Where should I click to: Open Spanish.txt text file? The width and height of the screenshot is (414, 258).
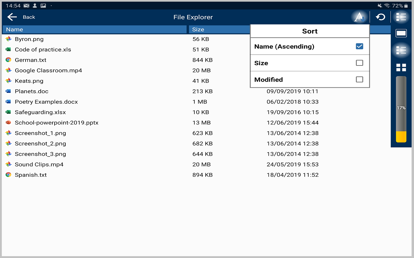30,174
